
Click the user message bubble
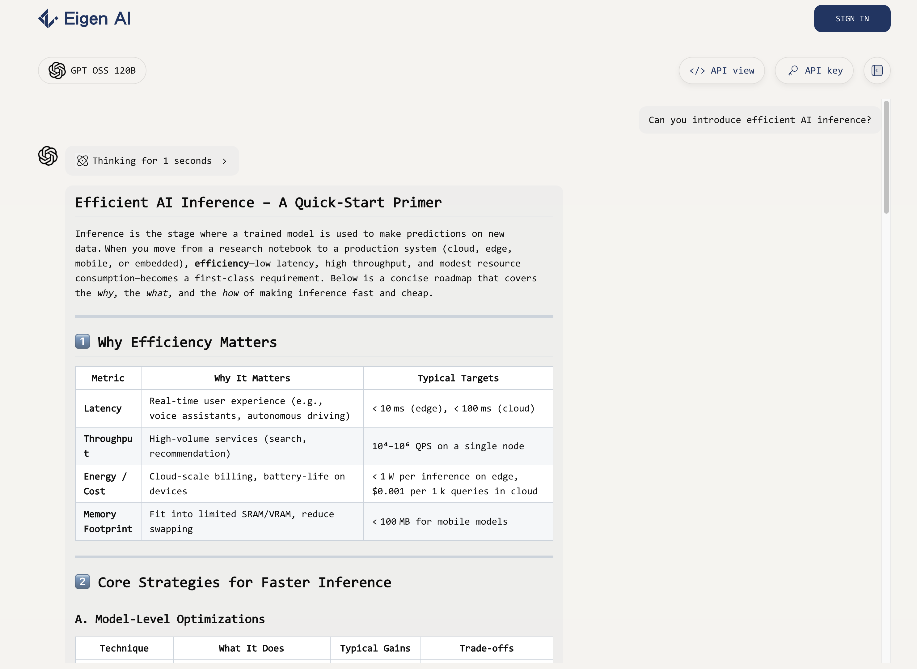click(759, 120)
